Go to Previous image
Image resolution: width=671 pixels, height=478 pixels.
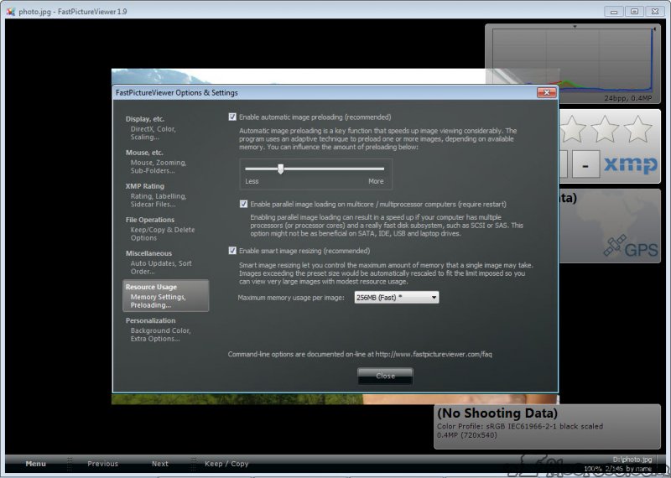tap(102, 464)
